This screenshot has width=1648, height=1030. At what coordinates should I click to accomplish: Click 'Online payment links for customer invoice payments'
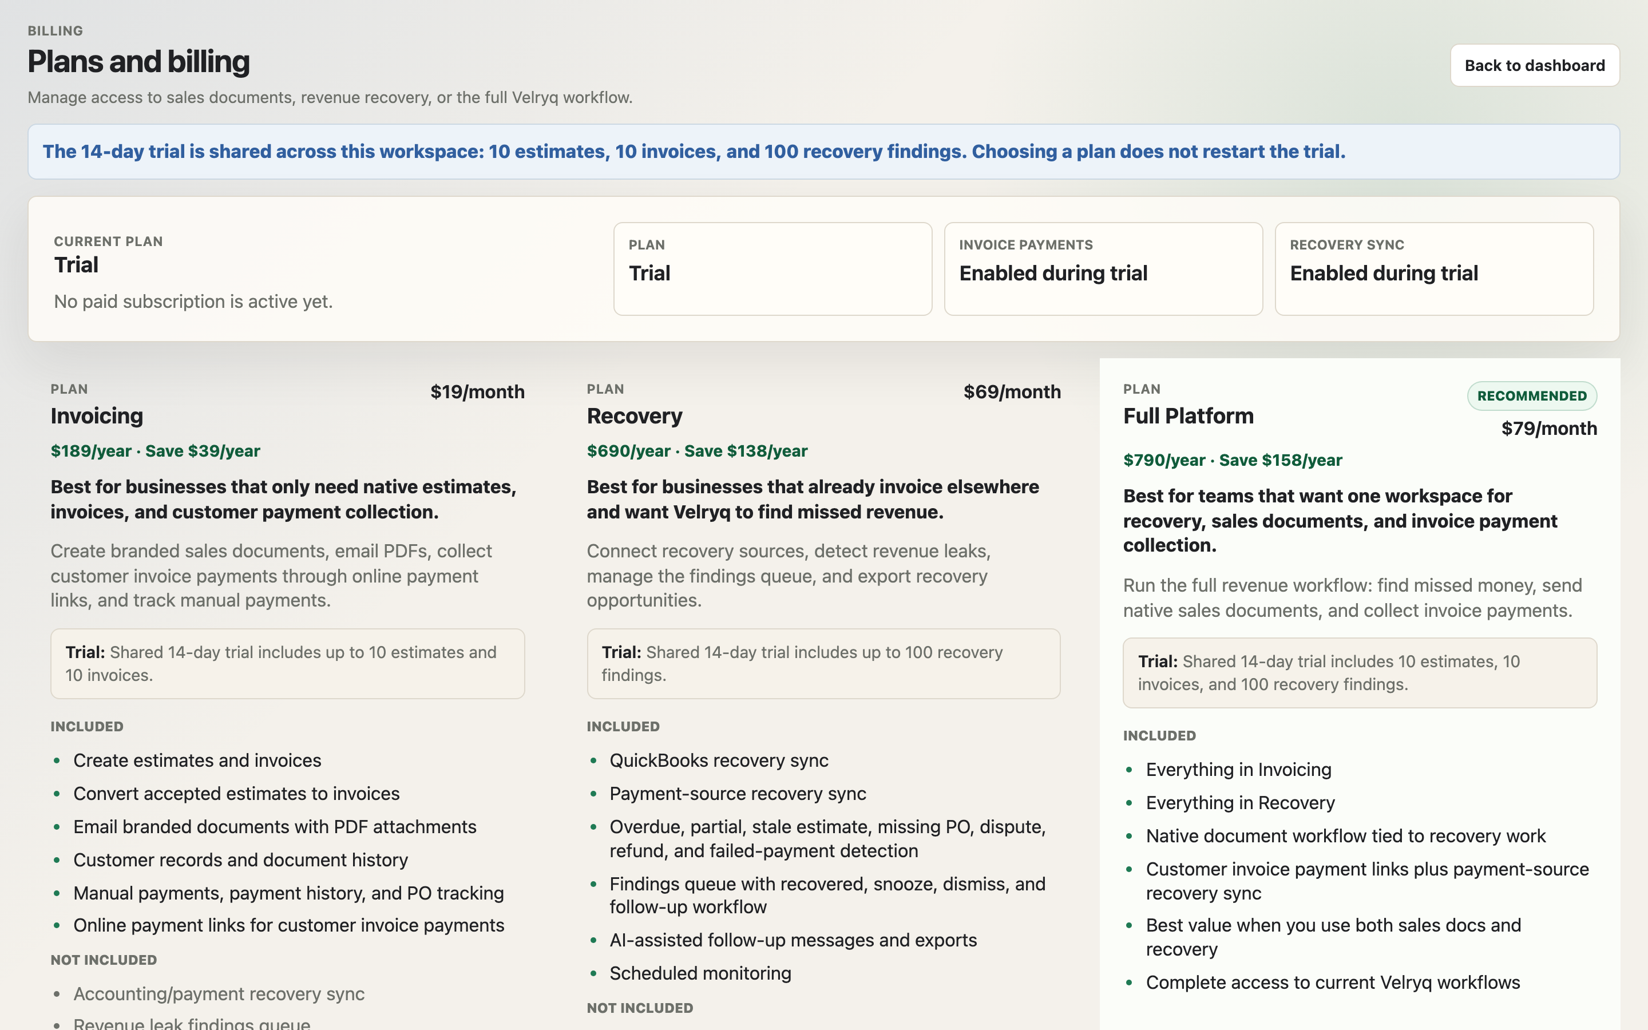coord(289,925)
